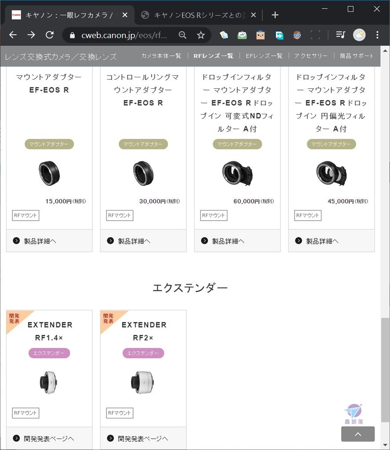Click the RFマウント tag on EXTENDER RF1.4×
The height and width of the screenshot is (450, 390).
[x=26, y=413]
